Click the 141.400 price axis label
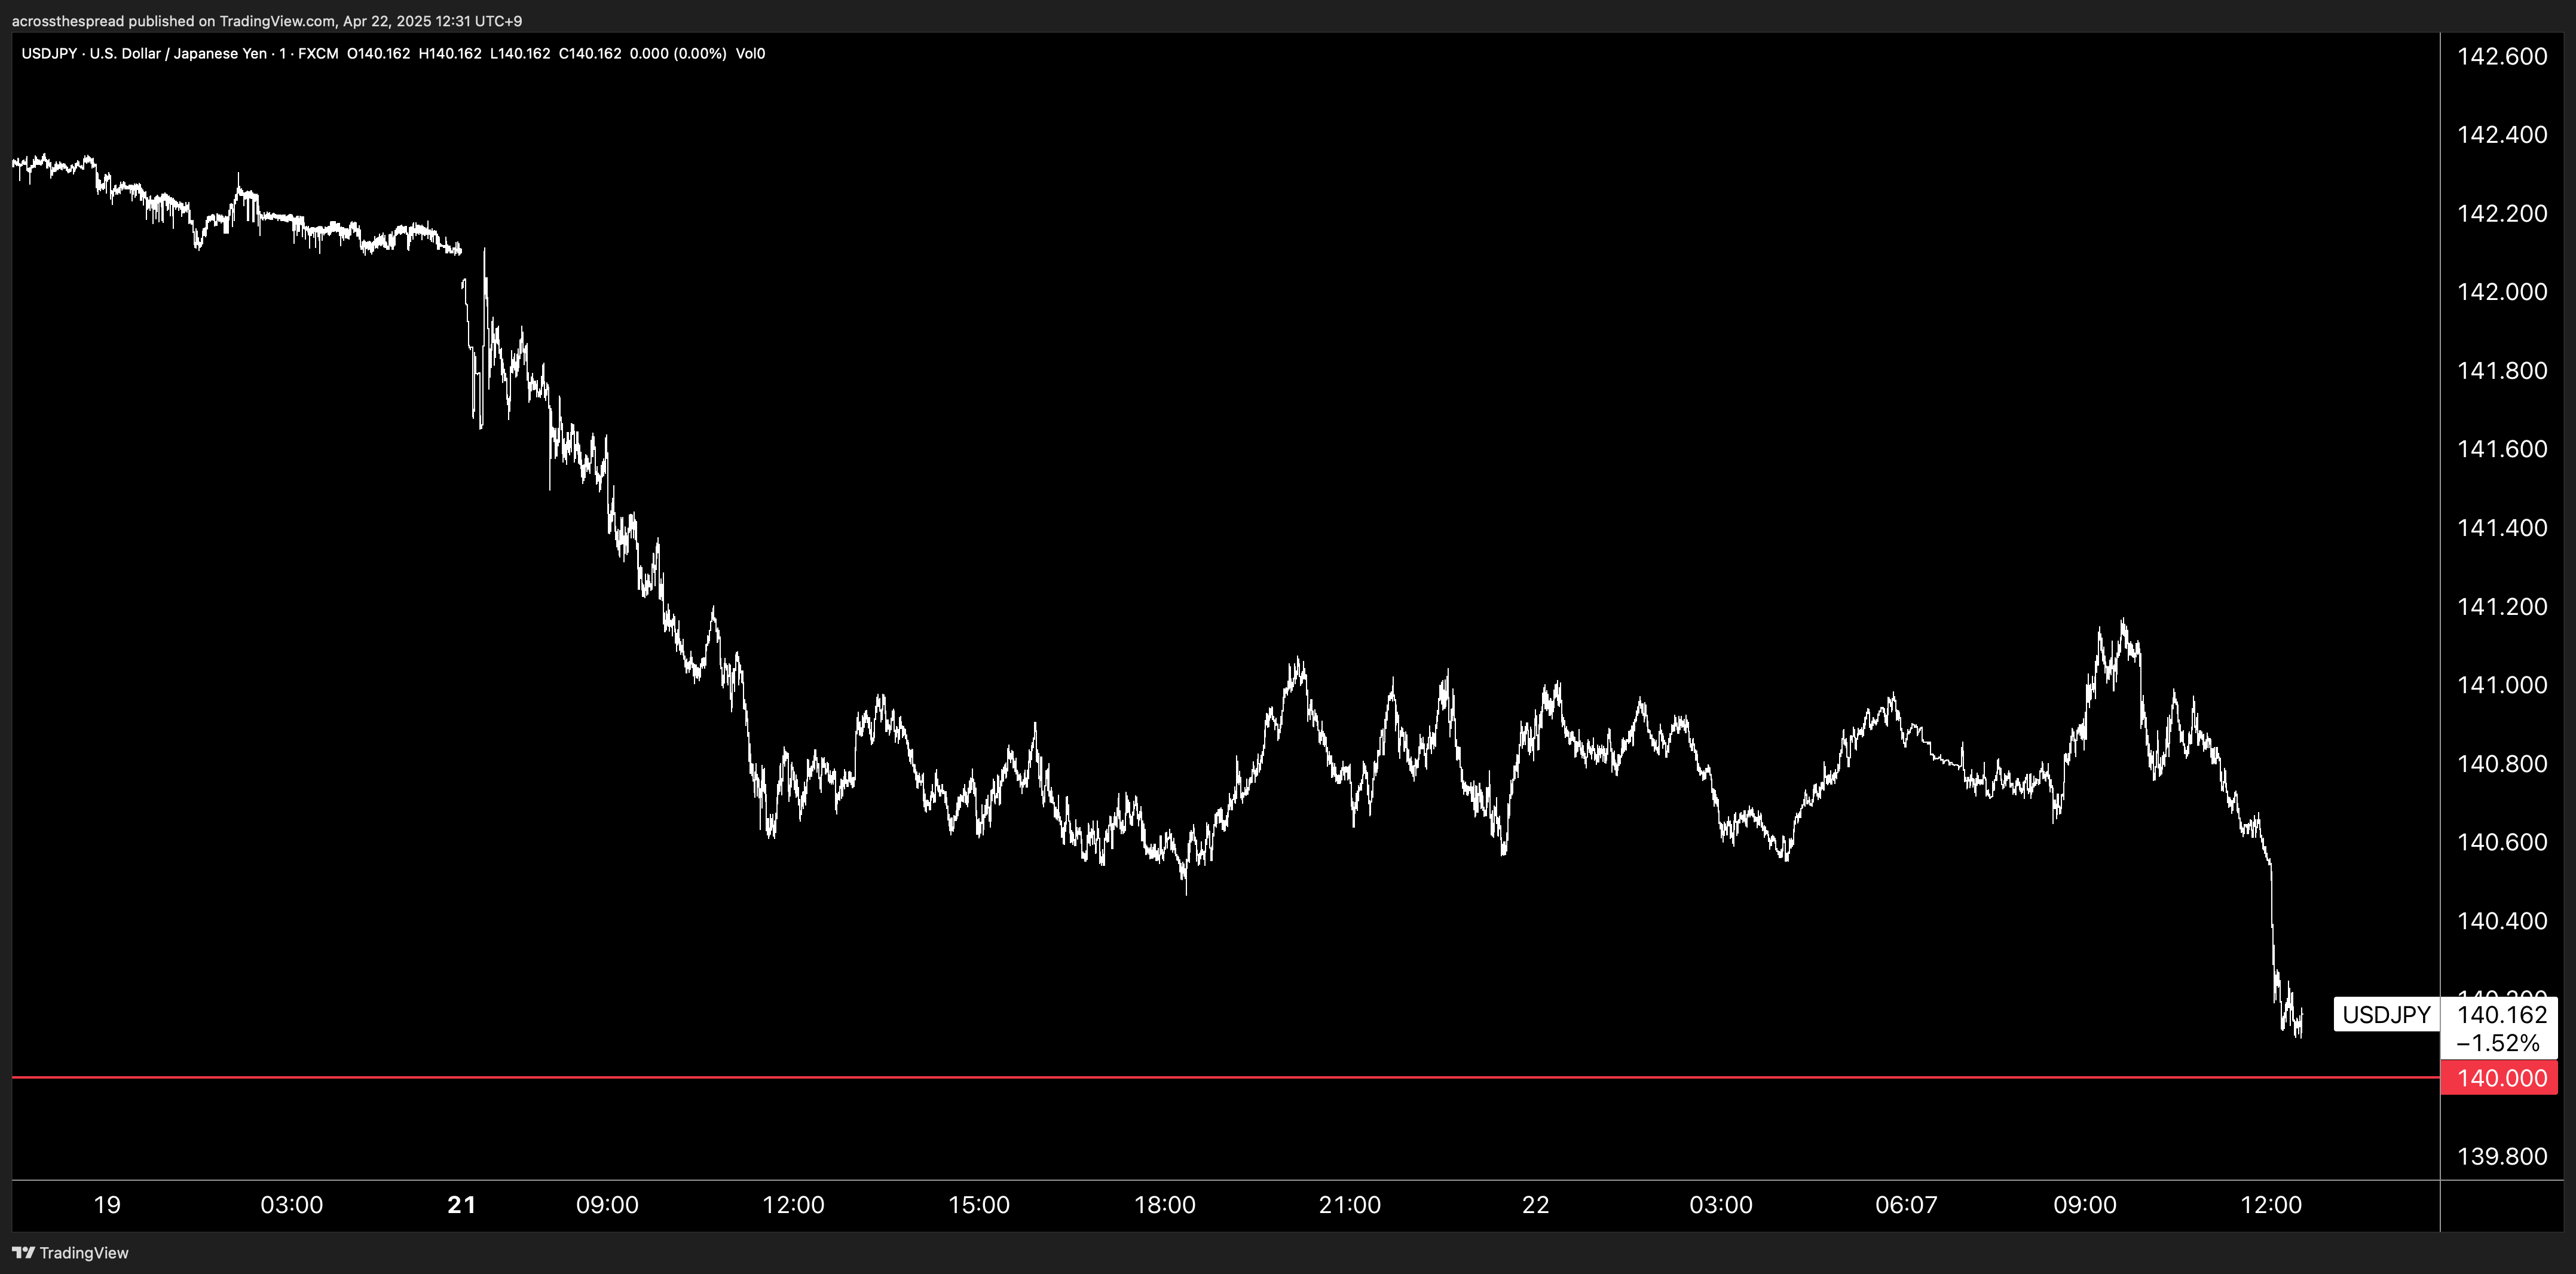 click(x=2501, y=528)
